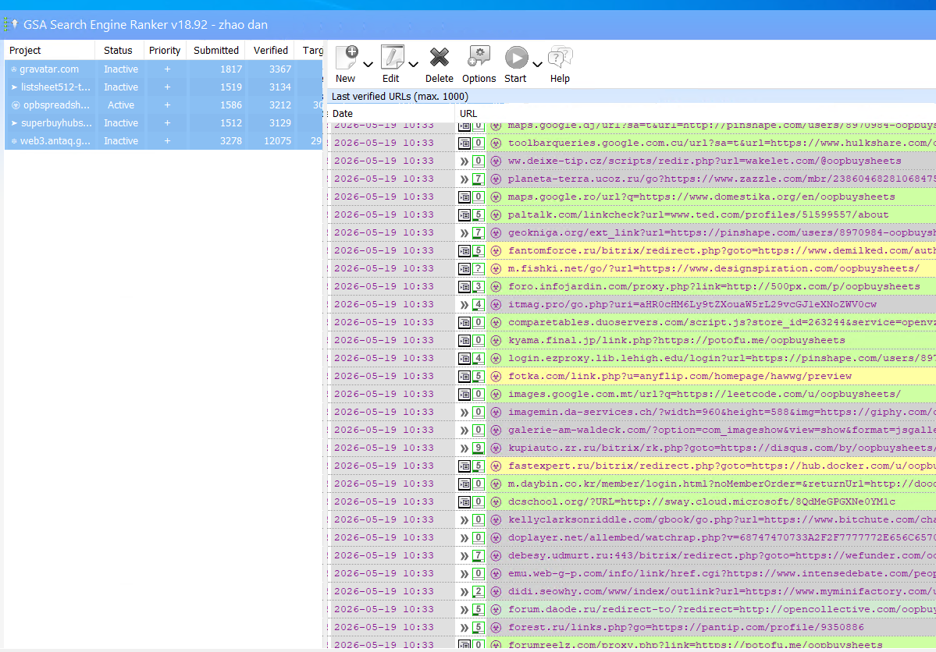The height and width of the screenshot is (652, 936).
Task: Click the question badge on m.fishki.net row
Action: point(478,268)
